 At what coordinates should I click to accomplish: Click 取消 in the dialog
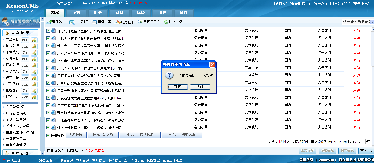coord(200,87)
